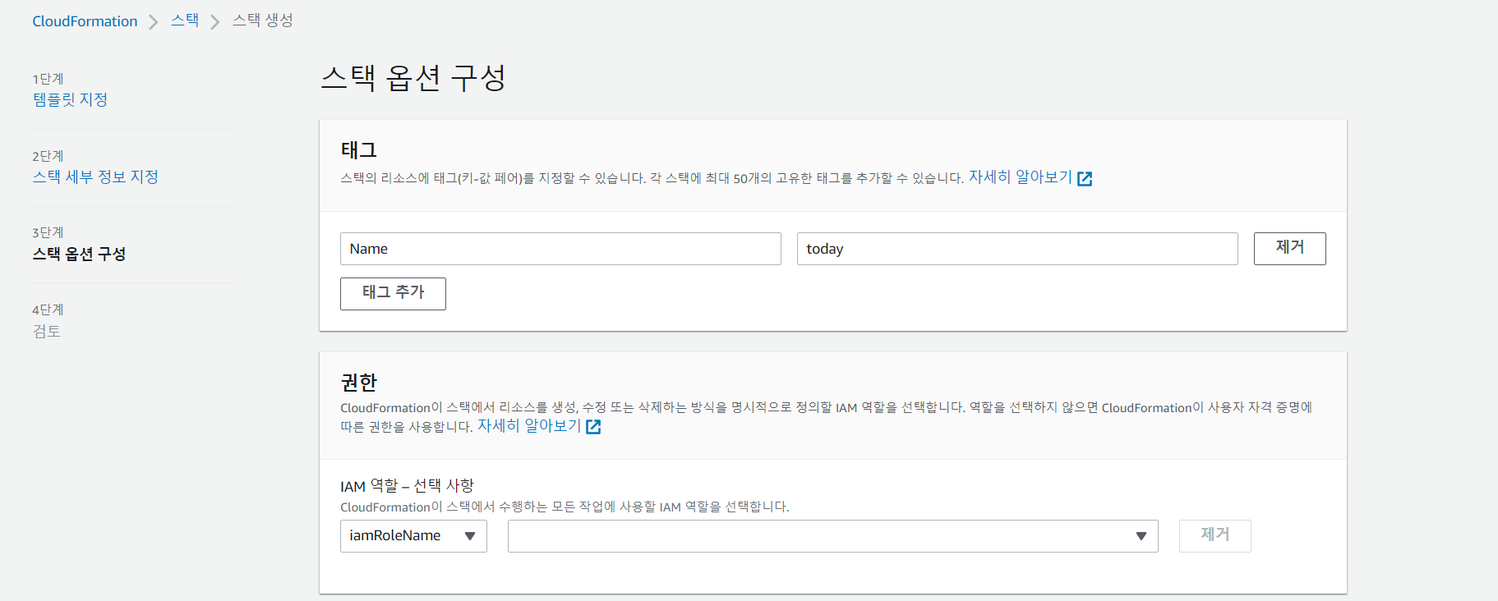Screen dimensions: 1498x601
Task: Add a new tag with 태그 추가
Action: pyautogui.click(x=393, y=293)
